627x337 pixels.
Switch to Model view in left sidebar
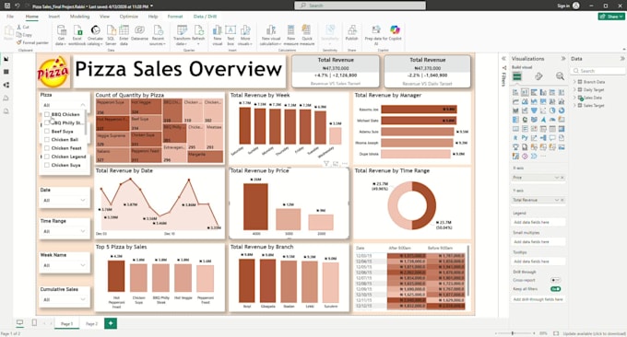(x=6, y=85)
